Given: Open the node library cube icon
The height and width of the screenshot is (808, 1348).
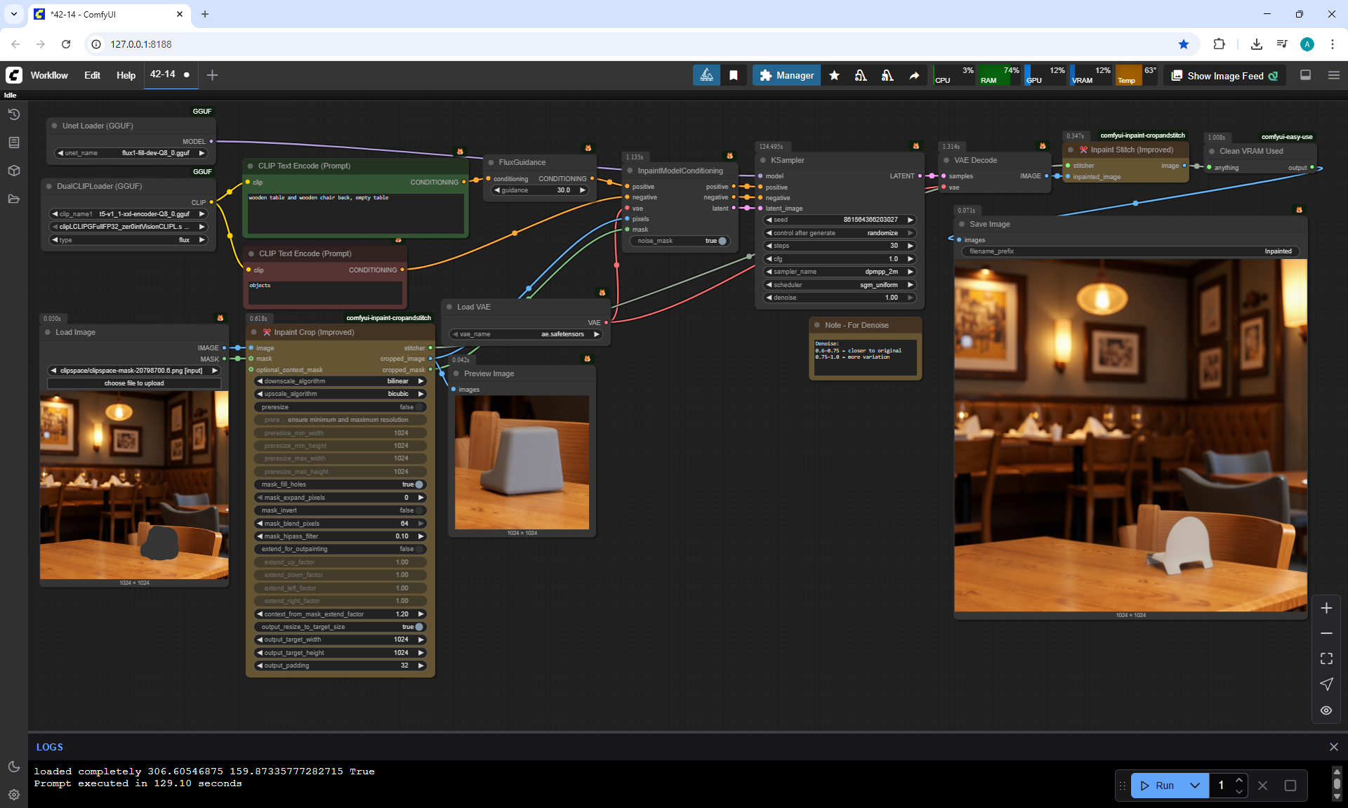Looking at the screenshot, I should (13, 171).
